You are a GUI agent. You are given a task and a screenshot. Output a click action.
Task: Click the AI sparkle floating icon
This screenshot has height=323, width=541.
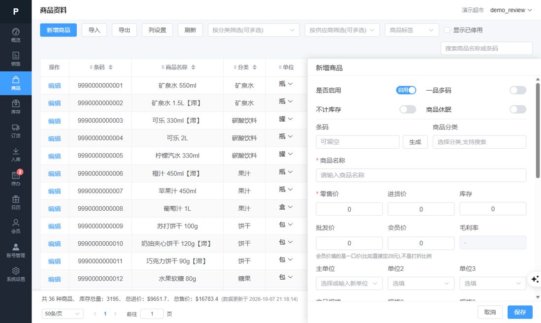(535, 279)
